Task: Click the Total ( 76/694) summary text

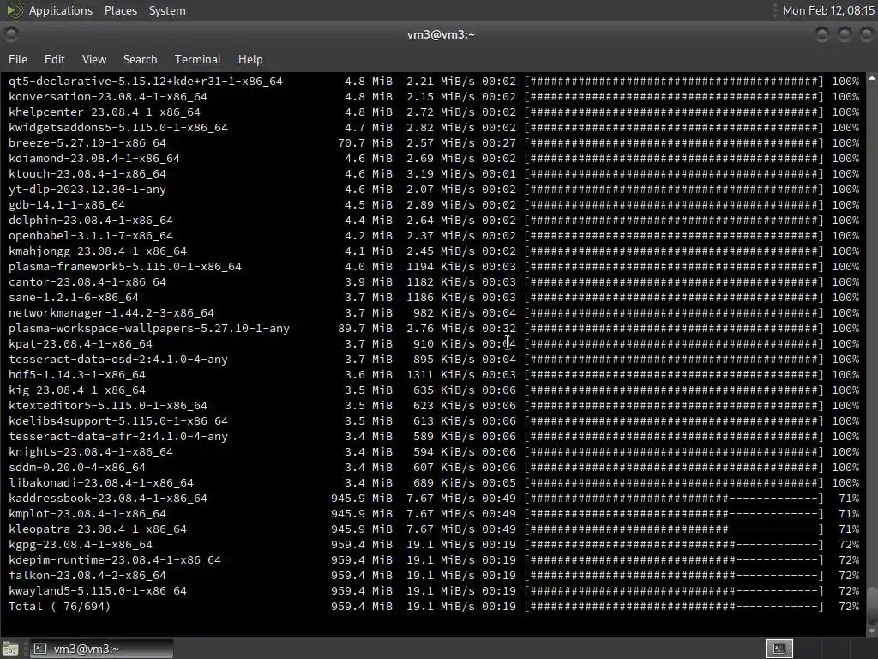Action: [59, 607]
